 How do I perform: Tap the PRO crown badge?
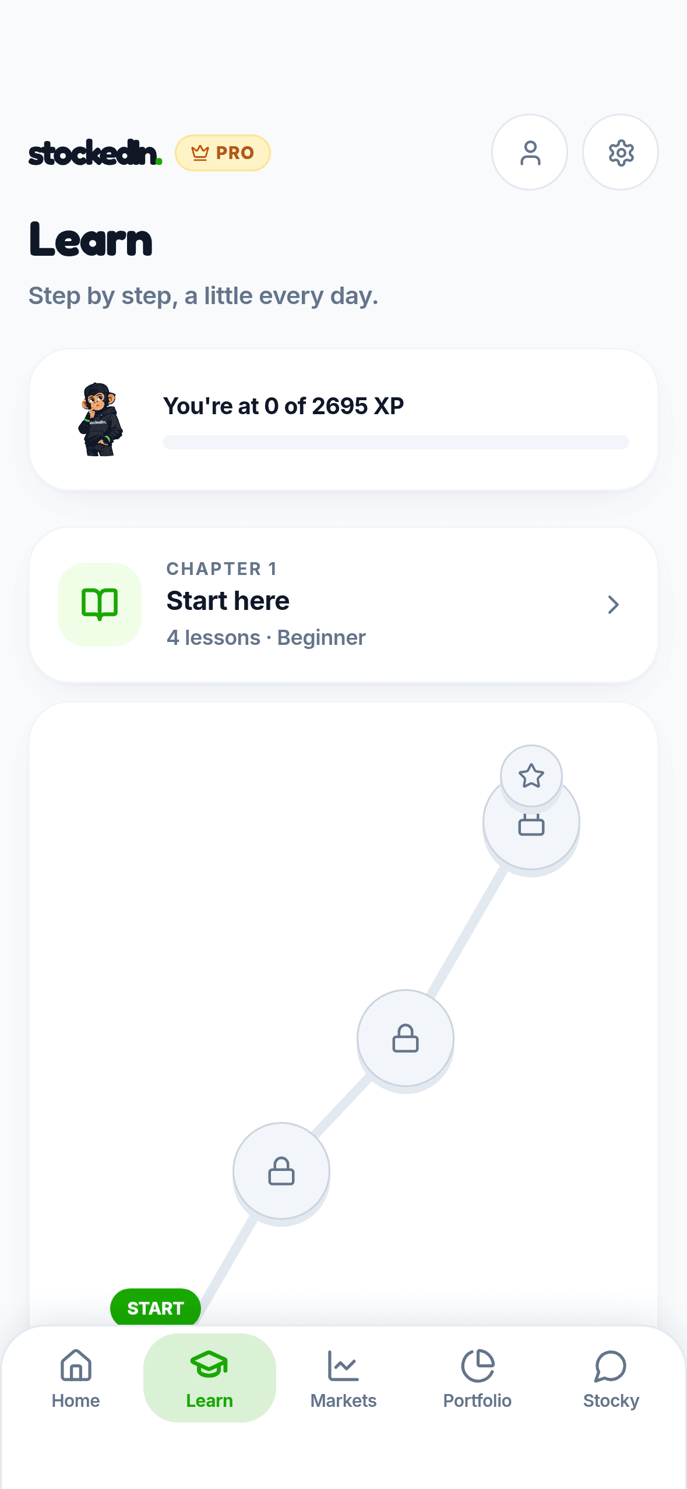pos(223,153)
